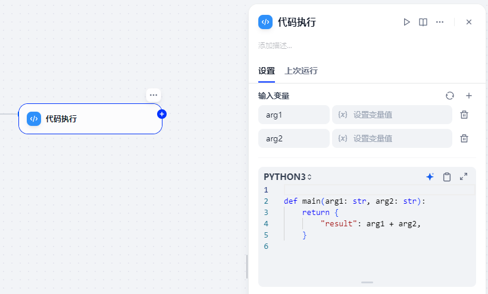Close the 代码执行 settings panel
Image resolution: width=488 pixels, height=294 pixels.
(x=469, y=22)
